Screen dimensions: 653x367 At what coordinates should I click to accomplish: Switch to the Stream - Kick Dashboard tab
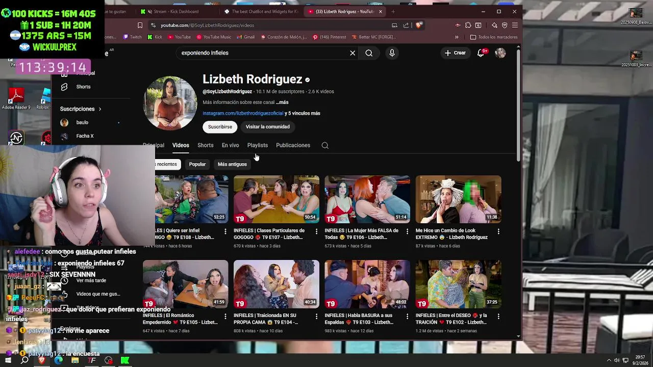coord(175,11)
